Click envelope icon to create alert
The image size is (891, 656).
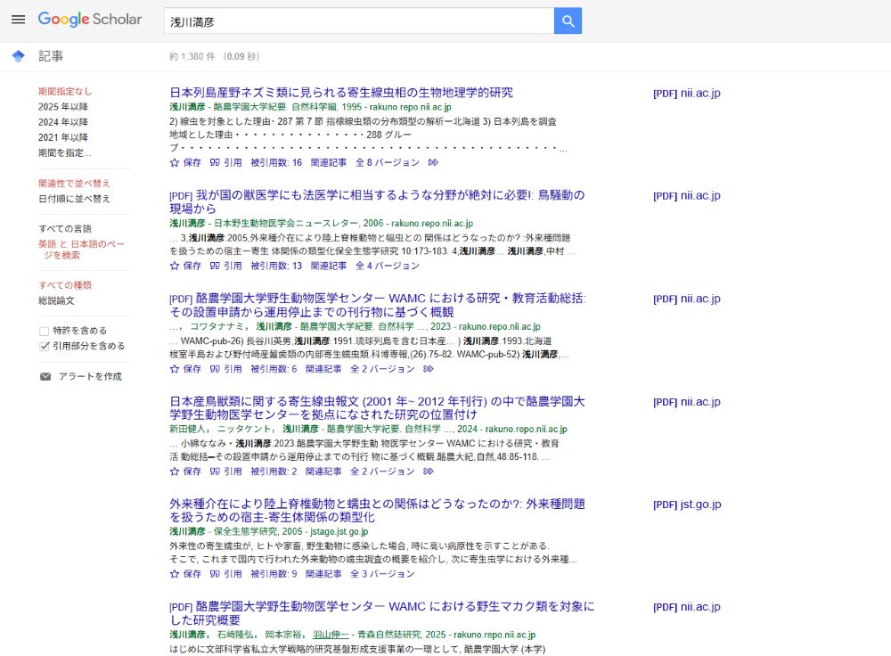(45, 377)
